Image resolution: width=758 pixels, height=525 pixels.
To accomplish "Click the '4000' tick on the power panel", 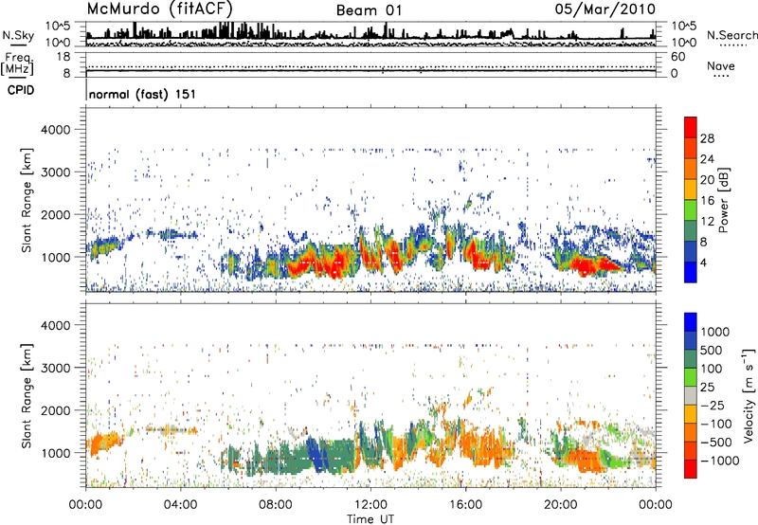I will [56, 130].
